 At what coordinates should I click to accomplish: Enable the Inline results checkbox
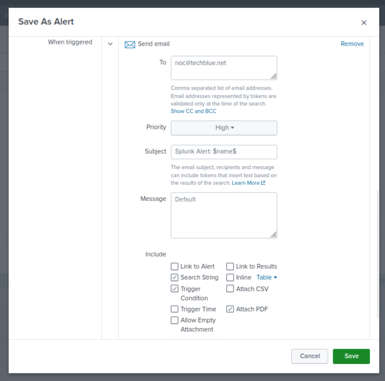point(230,278)
